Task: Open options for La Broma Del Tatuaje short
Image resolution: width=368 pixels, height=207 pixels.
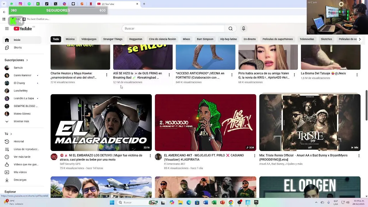Action: [x=357, y=75]
